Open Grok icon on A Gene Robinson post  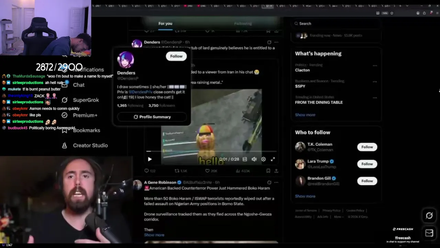coord(269,183)
